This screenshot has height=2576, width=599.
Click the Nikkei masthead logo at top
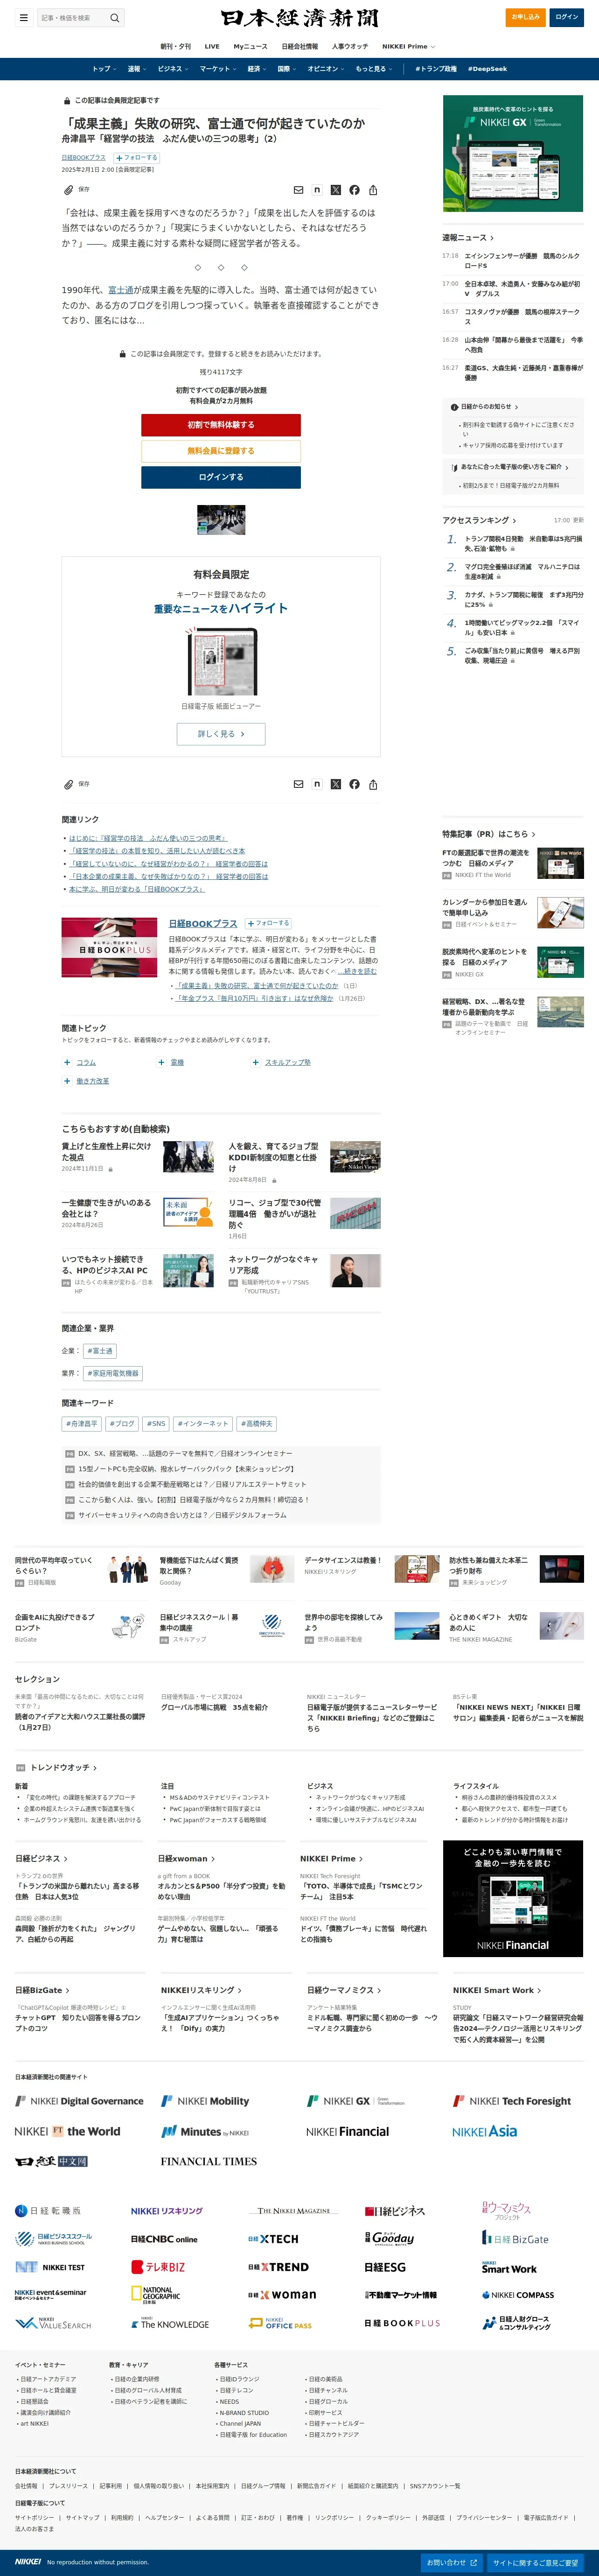point(300,18)
